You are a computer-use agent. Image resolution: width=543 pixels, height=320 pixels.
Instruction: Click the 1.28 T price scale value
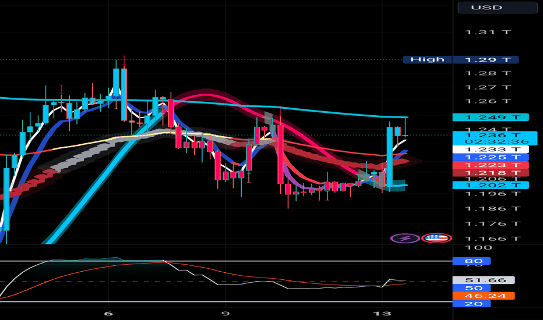tap(488, 73)
